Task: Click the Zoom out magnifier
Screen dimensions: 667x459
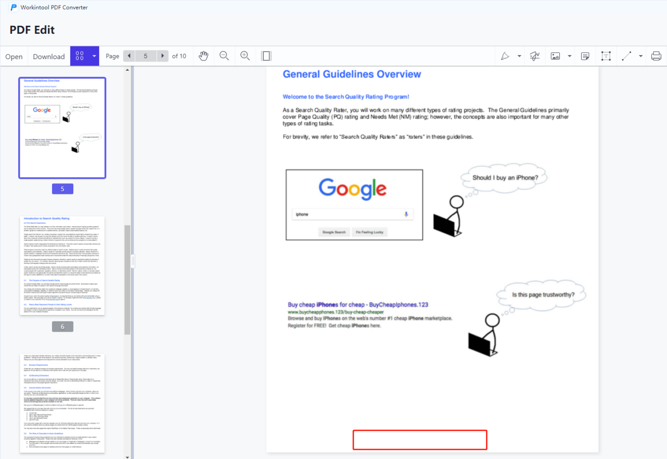Action: click(224, 56)
